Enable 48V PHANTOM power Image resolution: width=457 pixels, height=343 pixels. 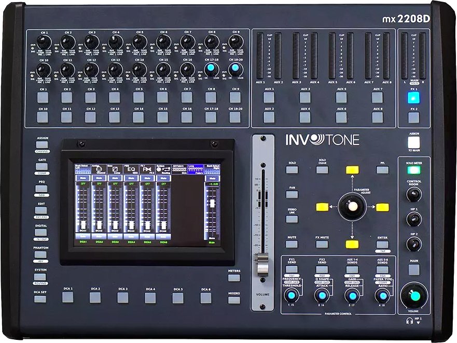[x=39, y=255]
